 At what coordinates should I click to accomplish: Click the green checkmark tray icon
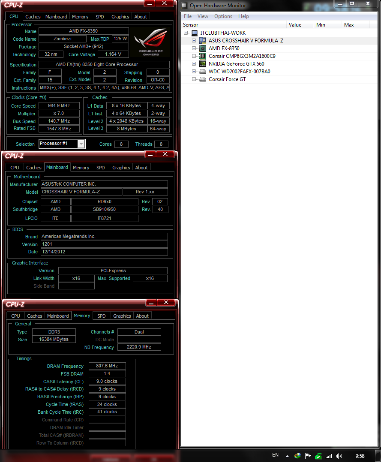pyautogui.click(x=318, y=456)
